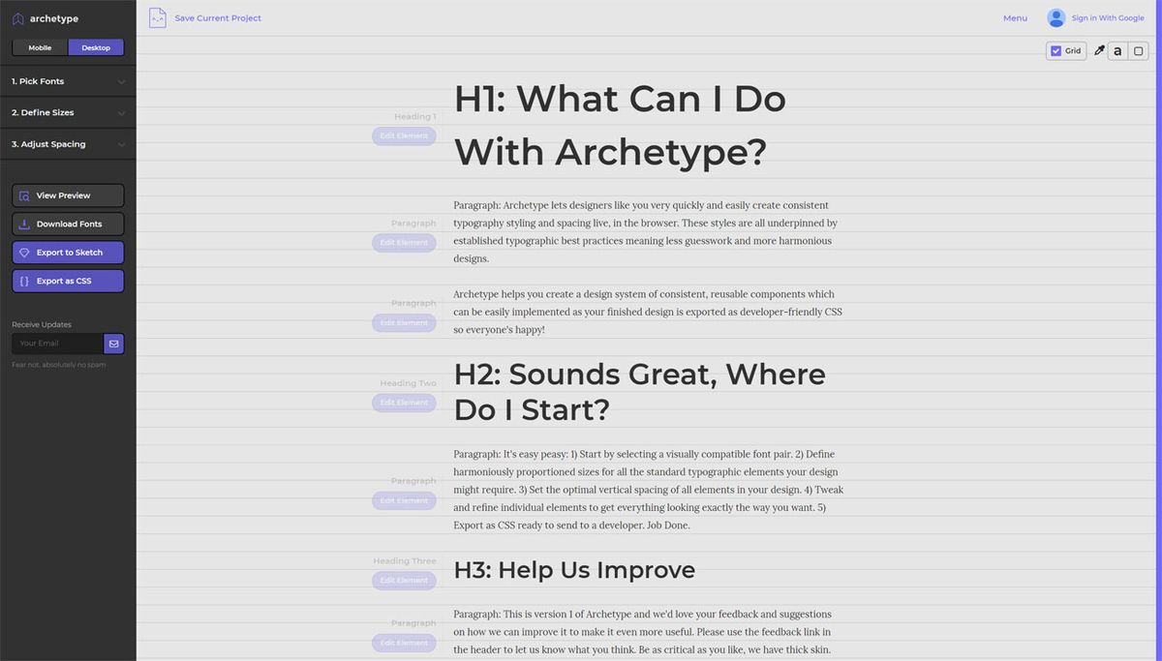
Task: Click the Save Current Project document icon
Action: [x=158, y=17]
